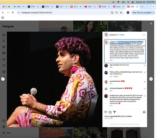Image resolution: width=156 pixels, height=138 pixels.
Task: Switch to the Instagram 'Insta' tab
Action: pyautogui.click(x=104, y=7)
